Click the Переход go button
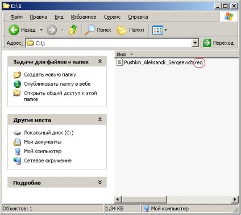This screenshot has width=241, height=215. point(218,43)
